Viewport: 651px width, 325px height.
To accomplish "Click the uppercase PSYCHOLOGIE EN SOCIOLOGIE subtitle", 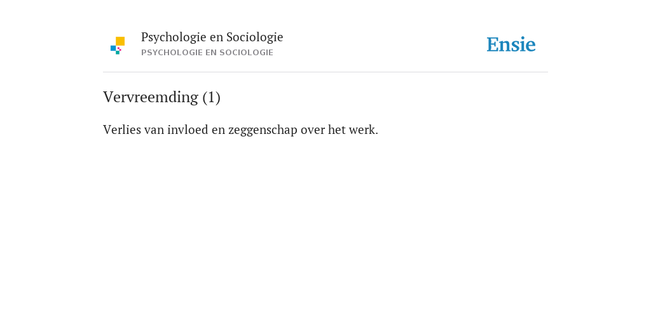I will pyautogui.click(x=207, y=53).
